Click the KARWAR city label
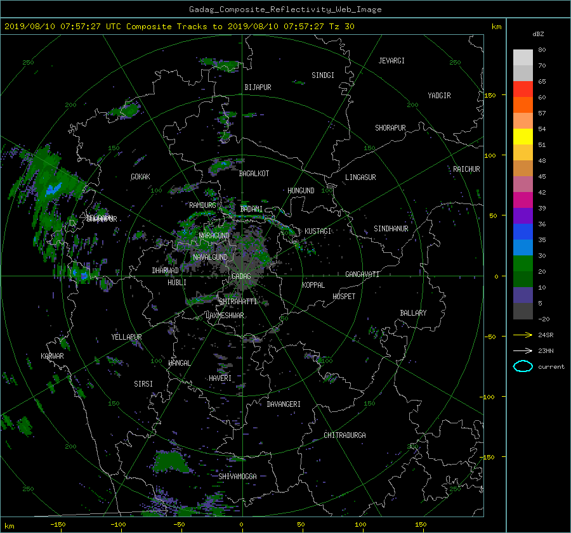The image size is (571, 533). click(52, 356)
